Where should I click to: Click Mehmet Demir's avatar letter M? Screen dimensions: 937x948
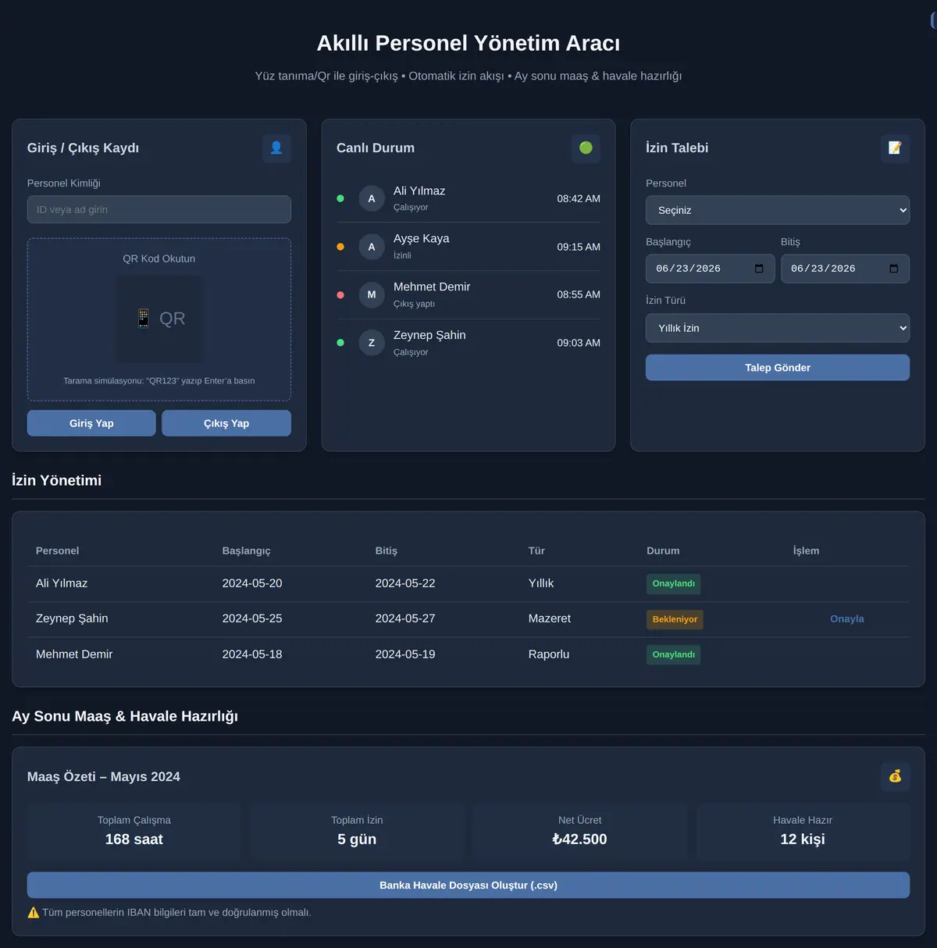372,295
